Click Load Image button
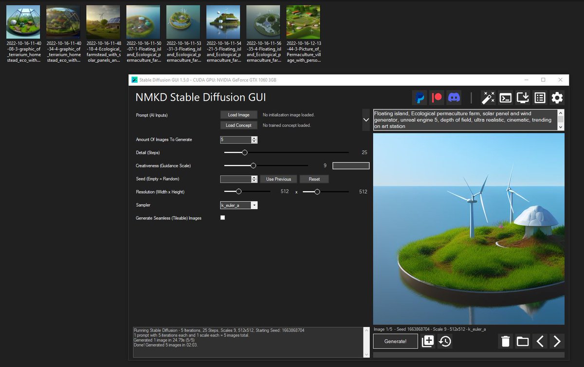This screenshot has height=367, width=584. (x=239, y=115)
